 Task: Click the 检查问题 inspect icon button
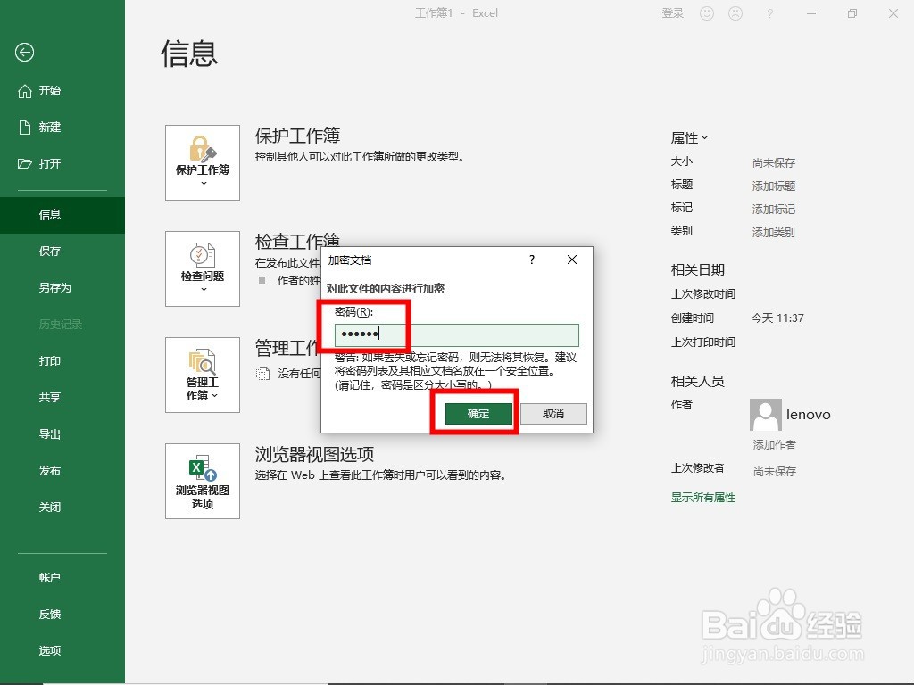click(203, 268)
